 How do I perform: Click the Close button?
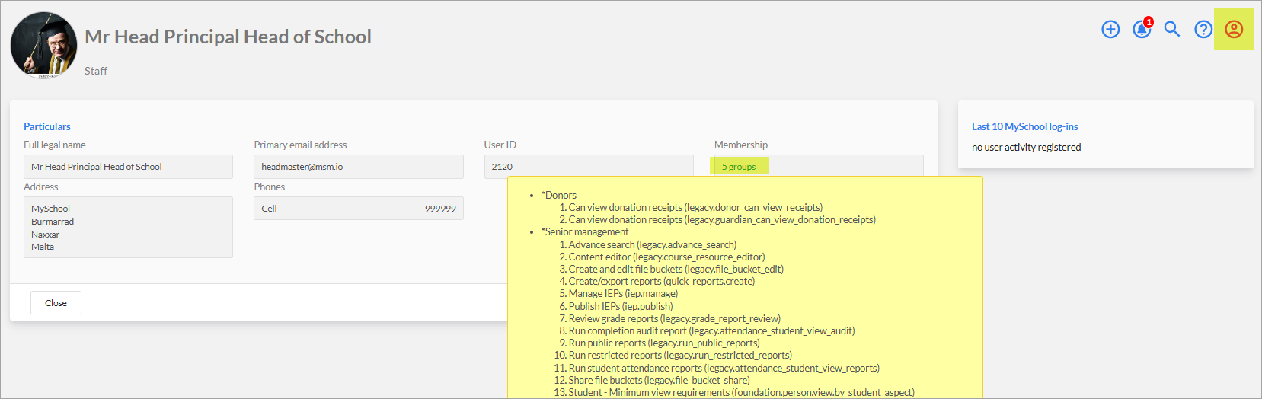(56, 302)
